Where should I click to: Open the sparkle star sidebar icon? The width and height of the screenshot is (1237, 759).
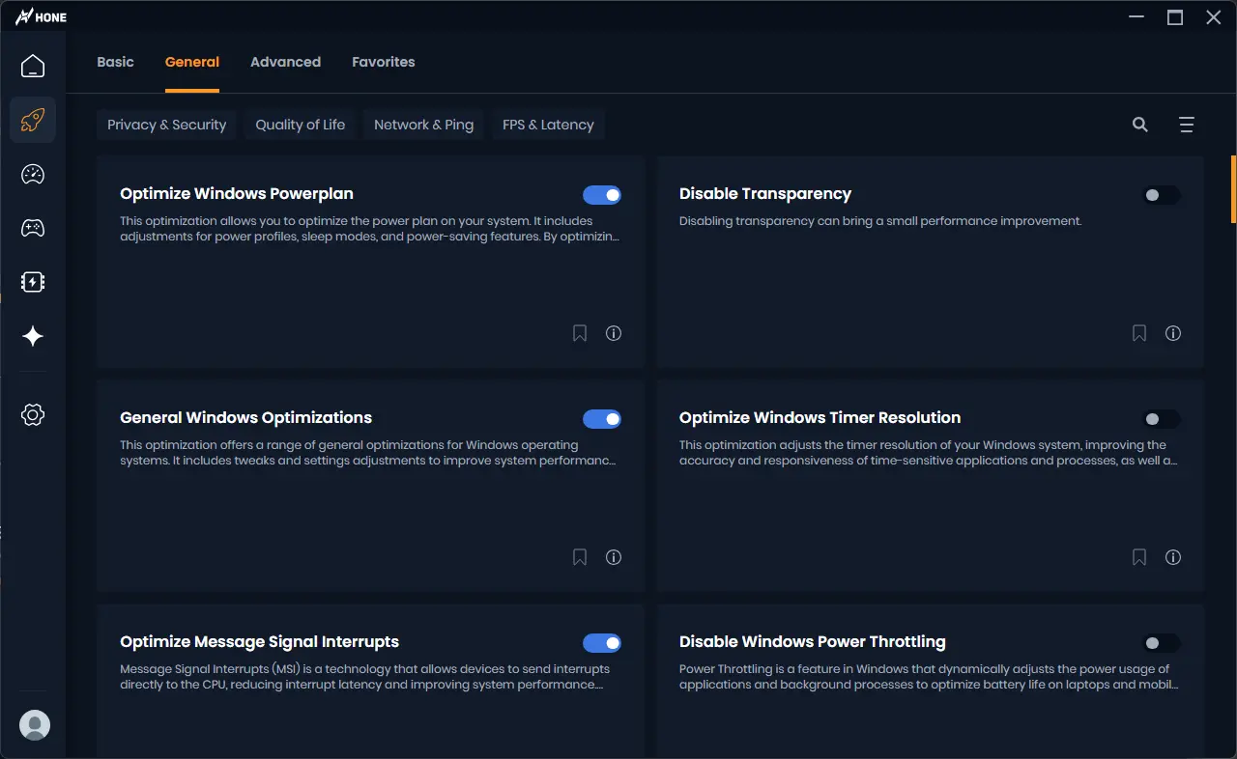tap(33, 336)
